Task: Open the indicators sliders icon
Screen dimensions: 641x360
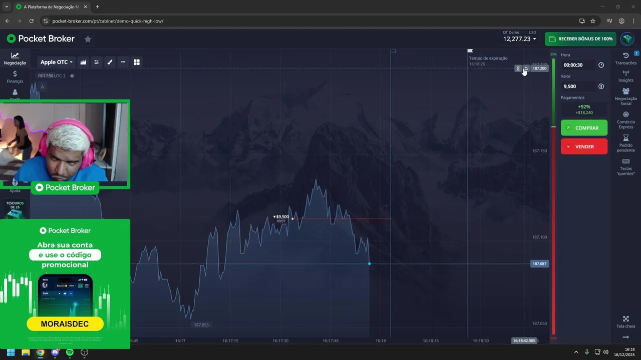Action: pyautogui.click(x=97, y=62)
